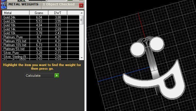This screenshot has width=196, height=111.
Task: Click the Metal Weights cone icon
Action: 4,6
